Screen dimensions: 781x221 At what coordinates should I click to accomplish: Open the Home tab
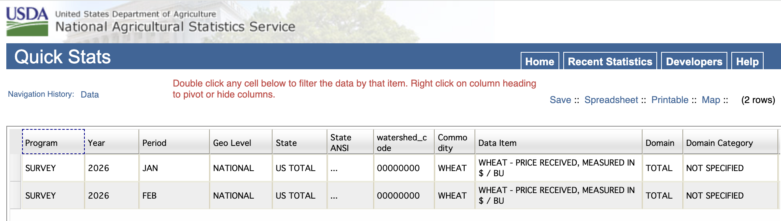click(x=540, y=61)
